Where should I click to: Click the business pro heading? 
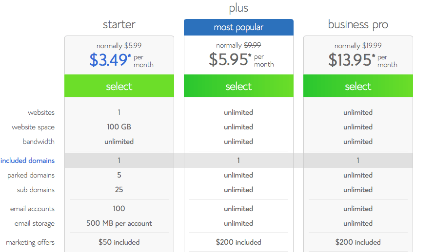358,24
